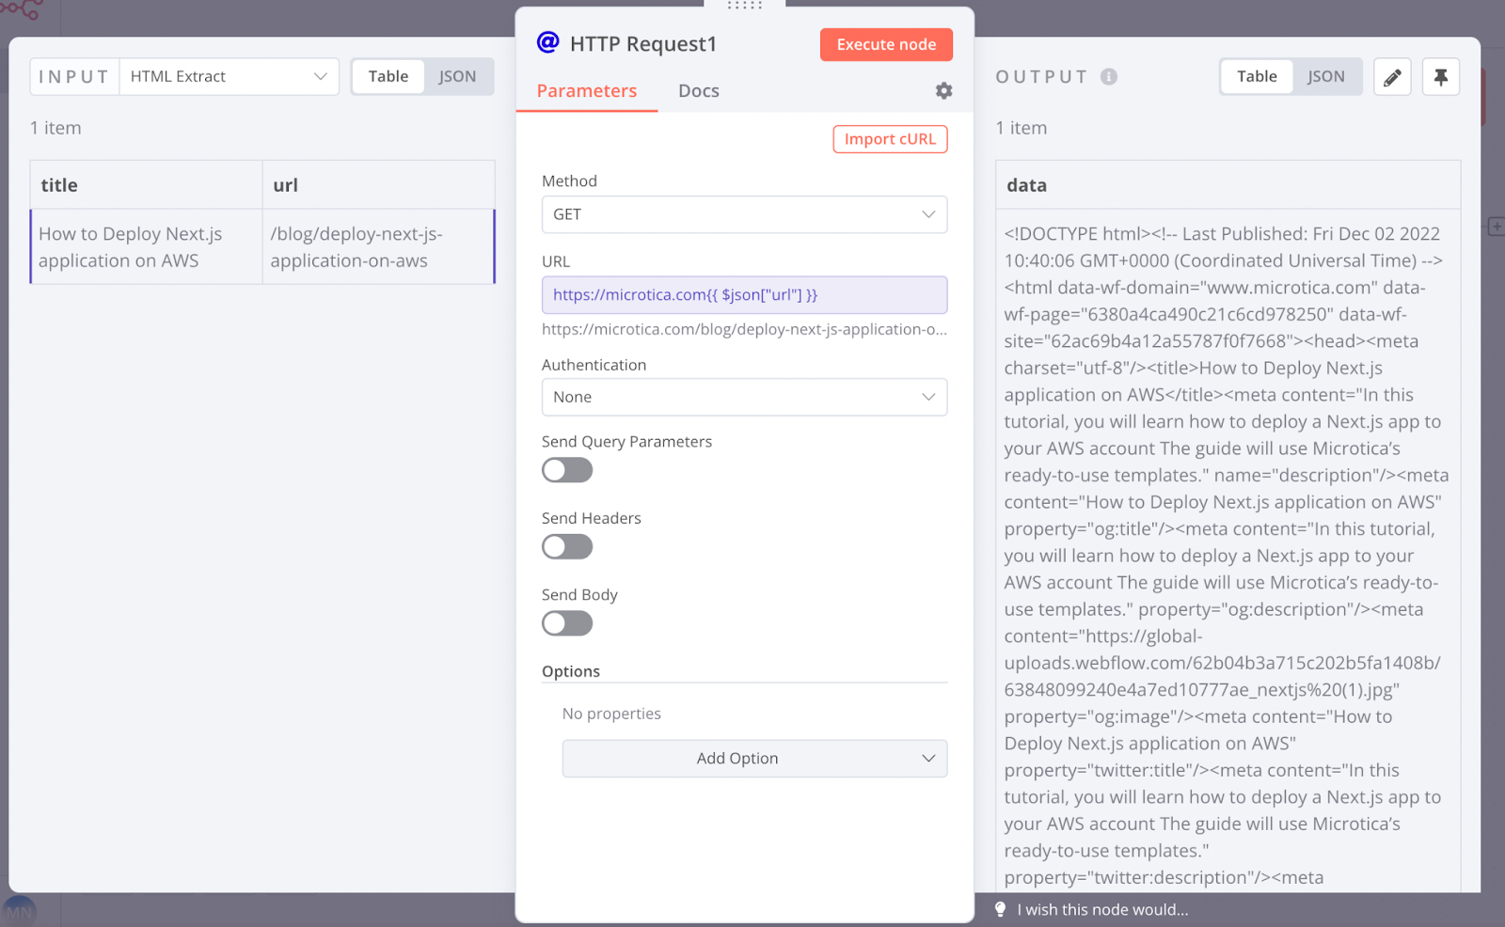Click the n8n logo icon
Screen dimensions: 1505x927
pyautogui.click(x=21, y=9)
